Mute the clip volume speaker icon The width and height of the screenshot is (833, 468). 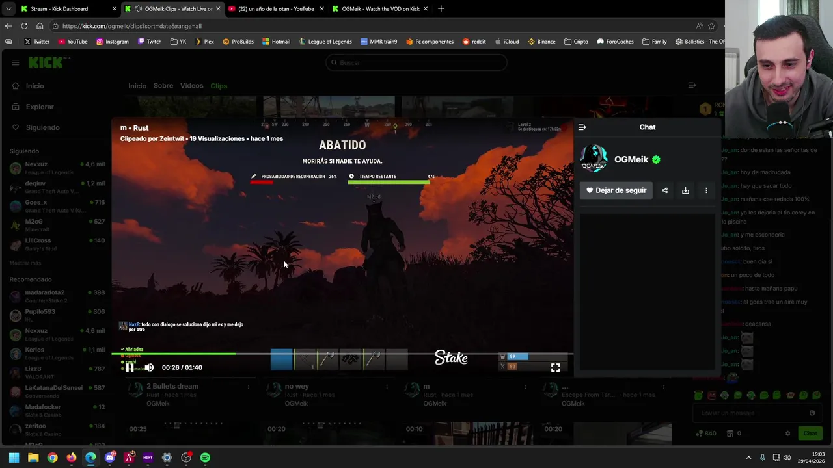click(x=149, y=367)
